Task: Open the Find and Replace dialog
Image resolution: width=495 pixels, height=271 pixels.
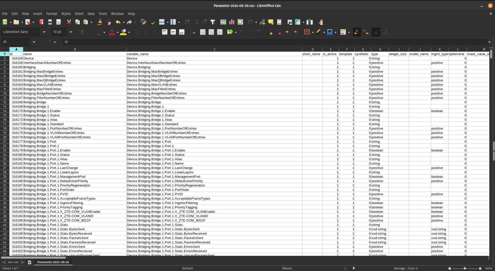Action: click(144, 22)
